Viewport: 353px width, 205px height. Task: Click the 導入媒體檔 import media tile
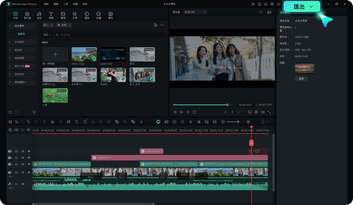click(55, 54)
